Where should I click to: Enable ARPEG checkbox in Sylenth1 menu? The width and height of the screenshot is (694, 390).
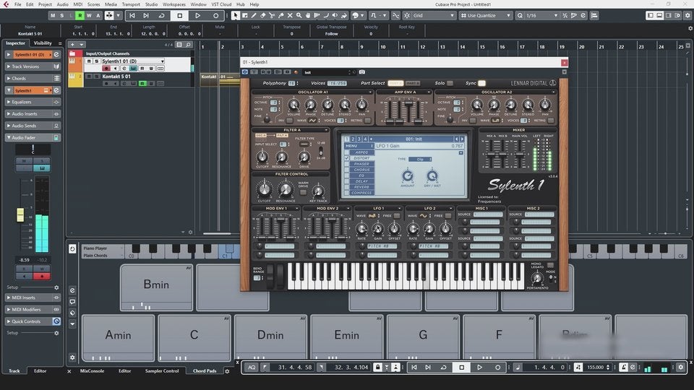(347, 152)
